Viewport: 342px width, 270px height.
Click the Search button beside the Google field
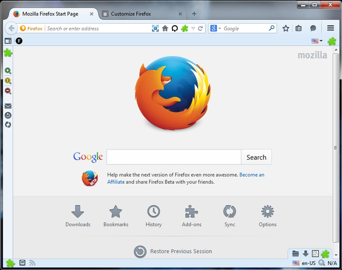coord(256,157)
